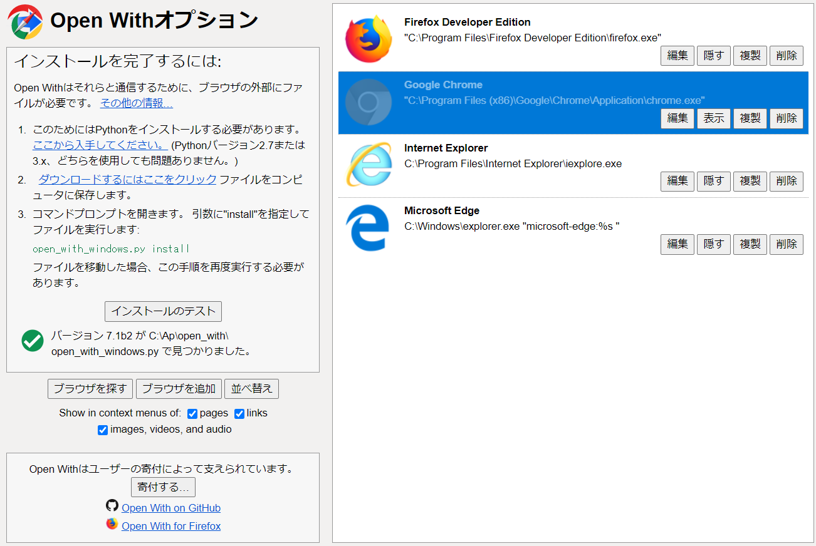Toggle the links context menu checkbox
The height and width of the screenshot is (546, 816).
[239, 414]
